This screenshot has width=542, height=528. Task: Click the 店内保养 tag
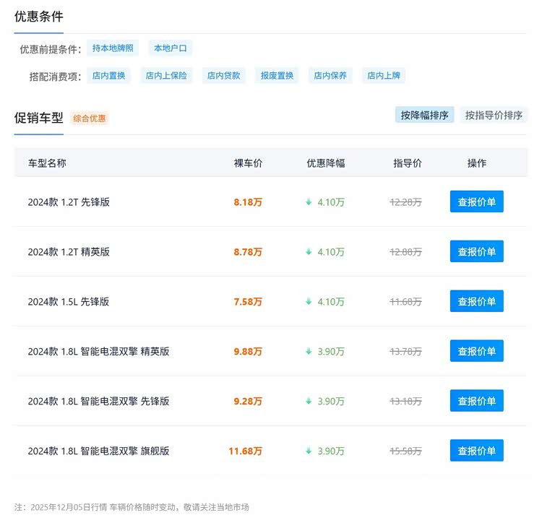pos(330,75)
